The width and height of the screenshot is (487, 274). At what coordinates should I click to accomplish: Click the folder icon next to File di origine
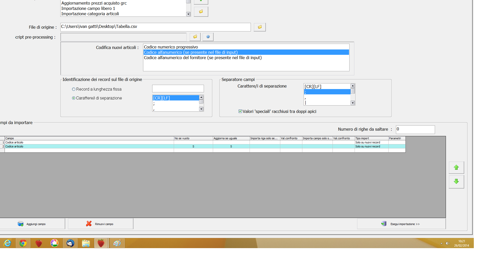click(260, 27)
